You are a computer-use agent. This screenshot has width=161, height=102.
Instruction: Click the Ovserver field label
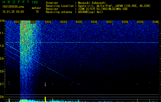tap(52, 3)
